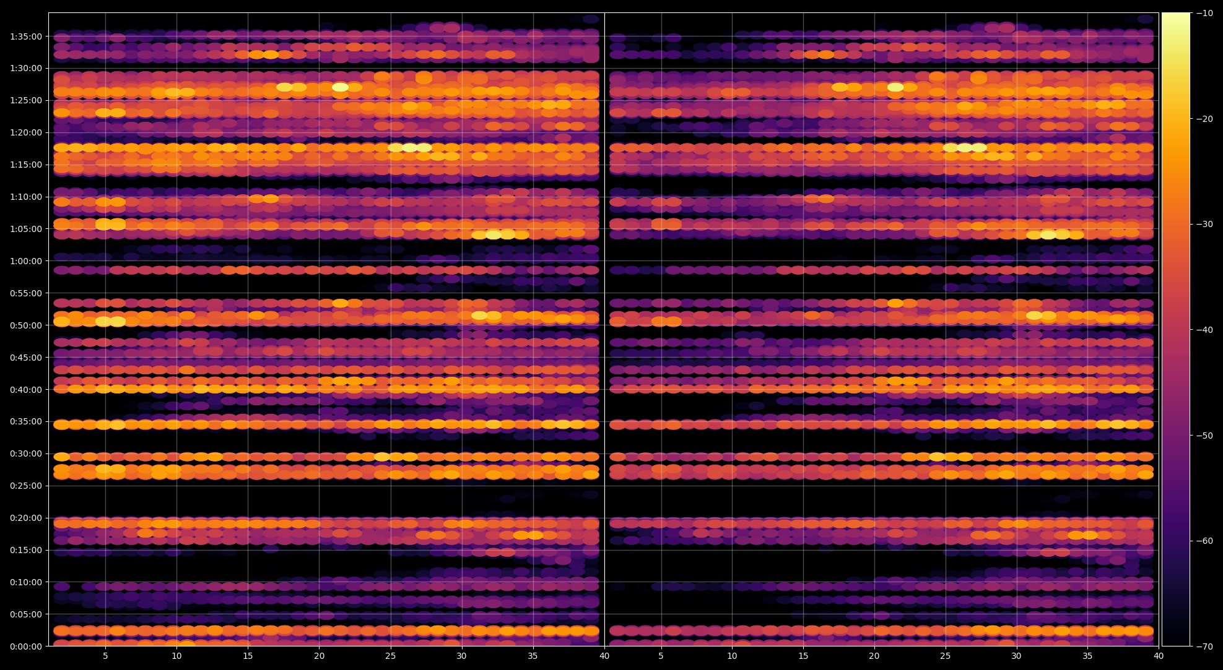Click the 0:25:00 y-axis time label
The width and height of the screenshot is (1223, 670).
click(x=25, y=486)
